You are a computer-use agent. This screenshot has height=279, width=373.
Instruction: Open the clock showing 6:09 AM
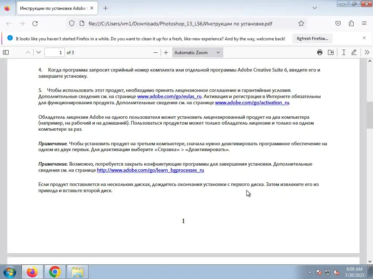pos(354,272)
